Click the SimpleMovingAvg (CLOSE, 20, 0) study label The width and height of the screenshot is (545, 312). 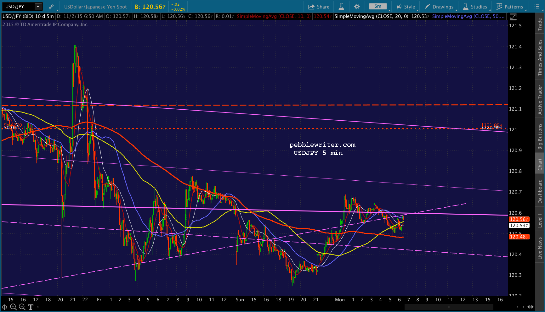[x=371, y=16]
